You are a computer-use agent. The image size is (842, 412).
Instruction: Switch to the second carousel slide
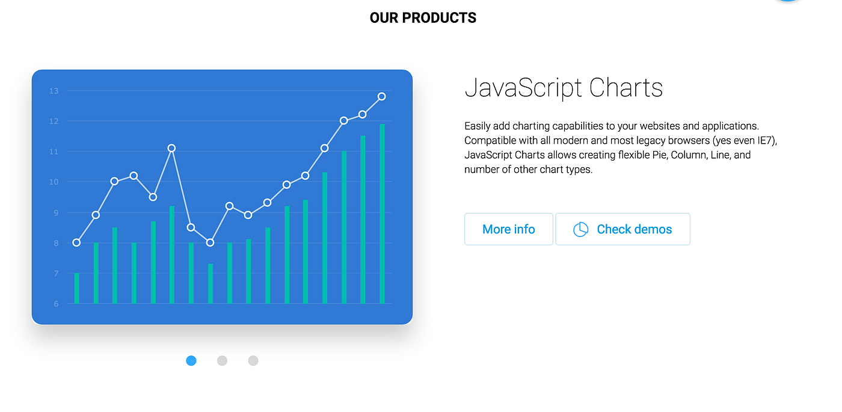click(x=222, y=360)
